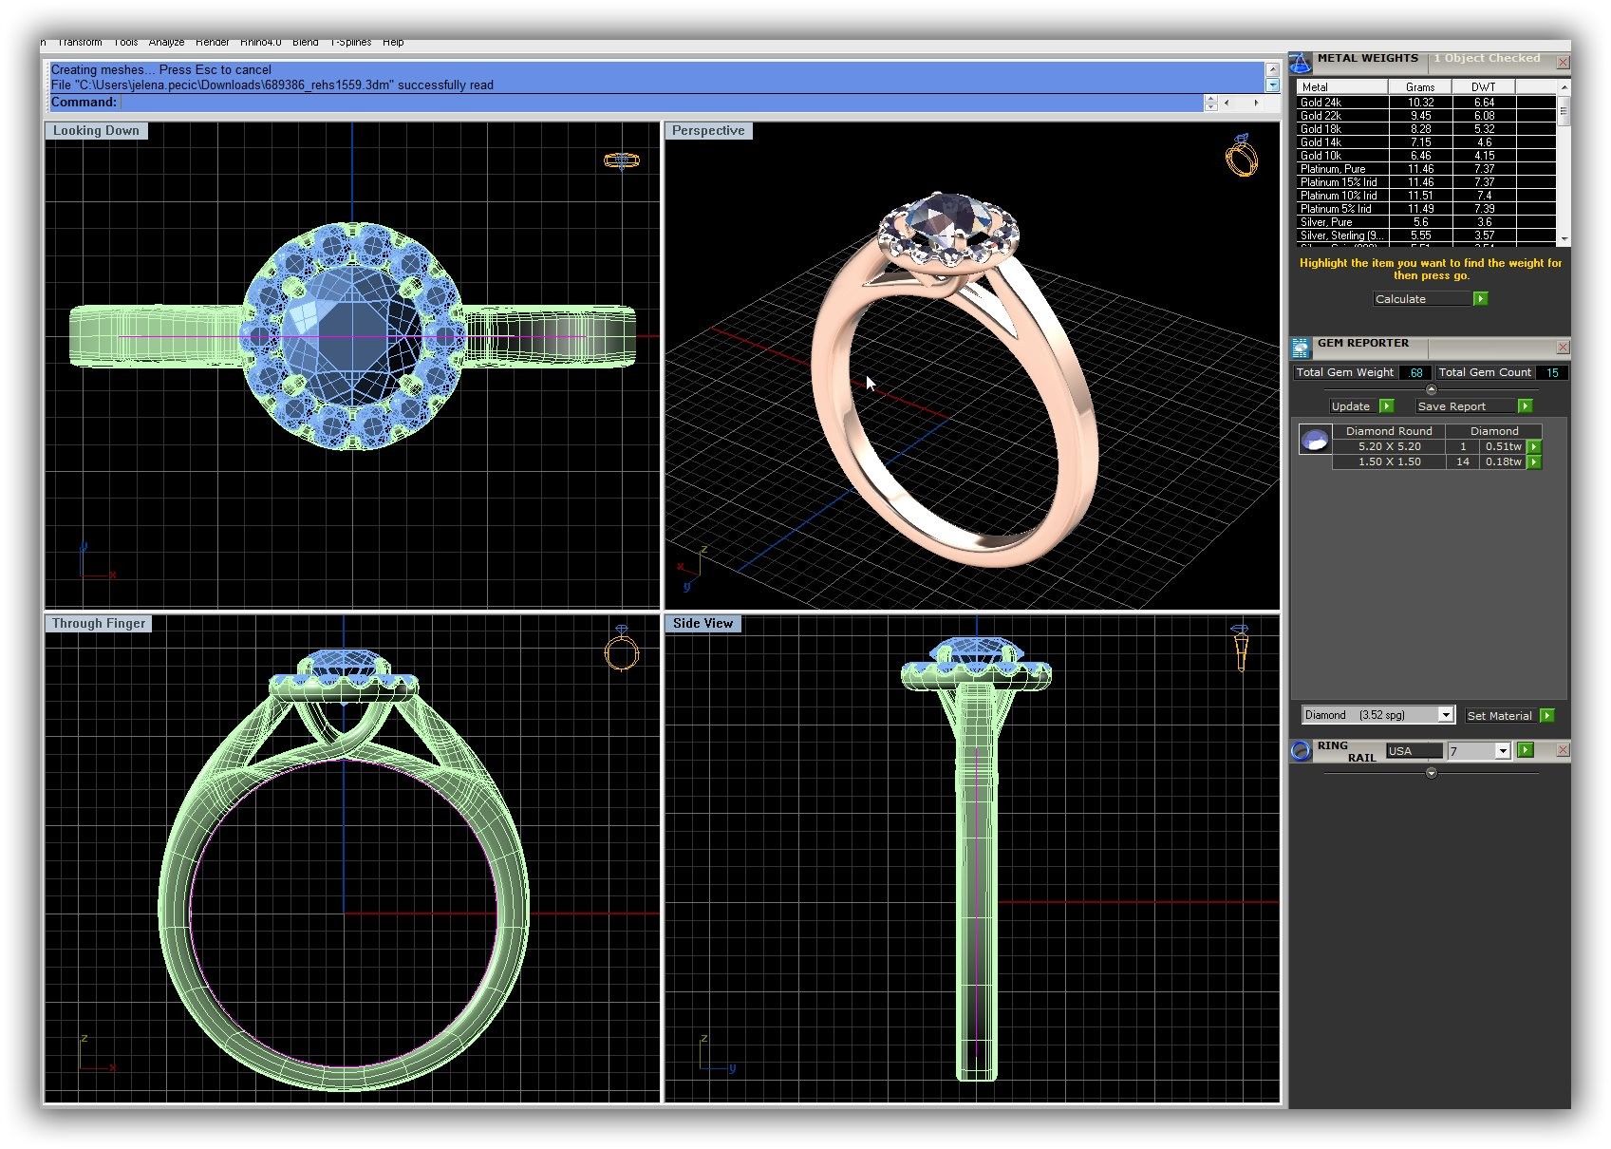
Task: Click the Ring Rail circle icon
Action: click(x=1301, y=751)
